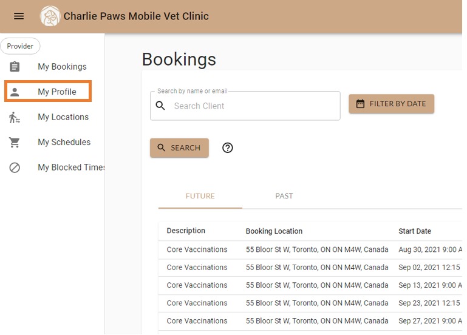The height and width of the screenshot is (335, 467).
Task: Click the My Blocked Times icon
Action: pos(15,168)
